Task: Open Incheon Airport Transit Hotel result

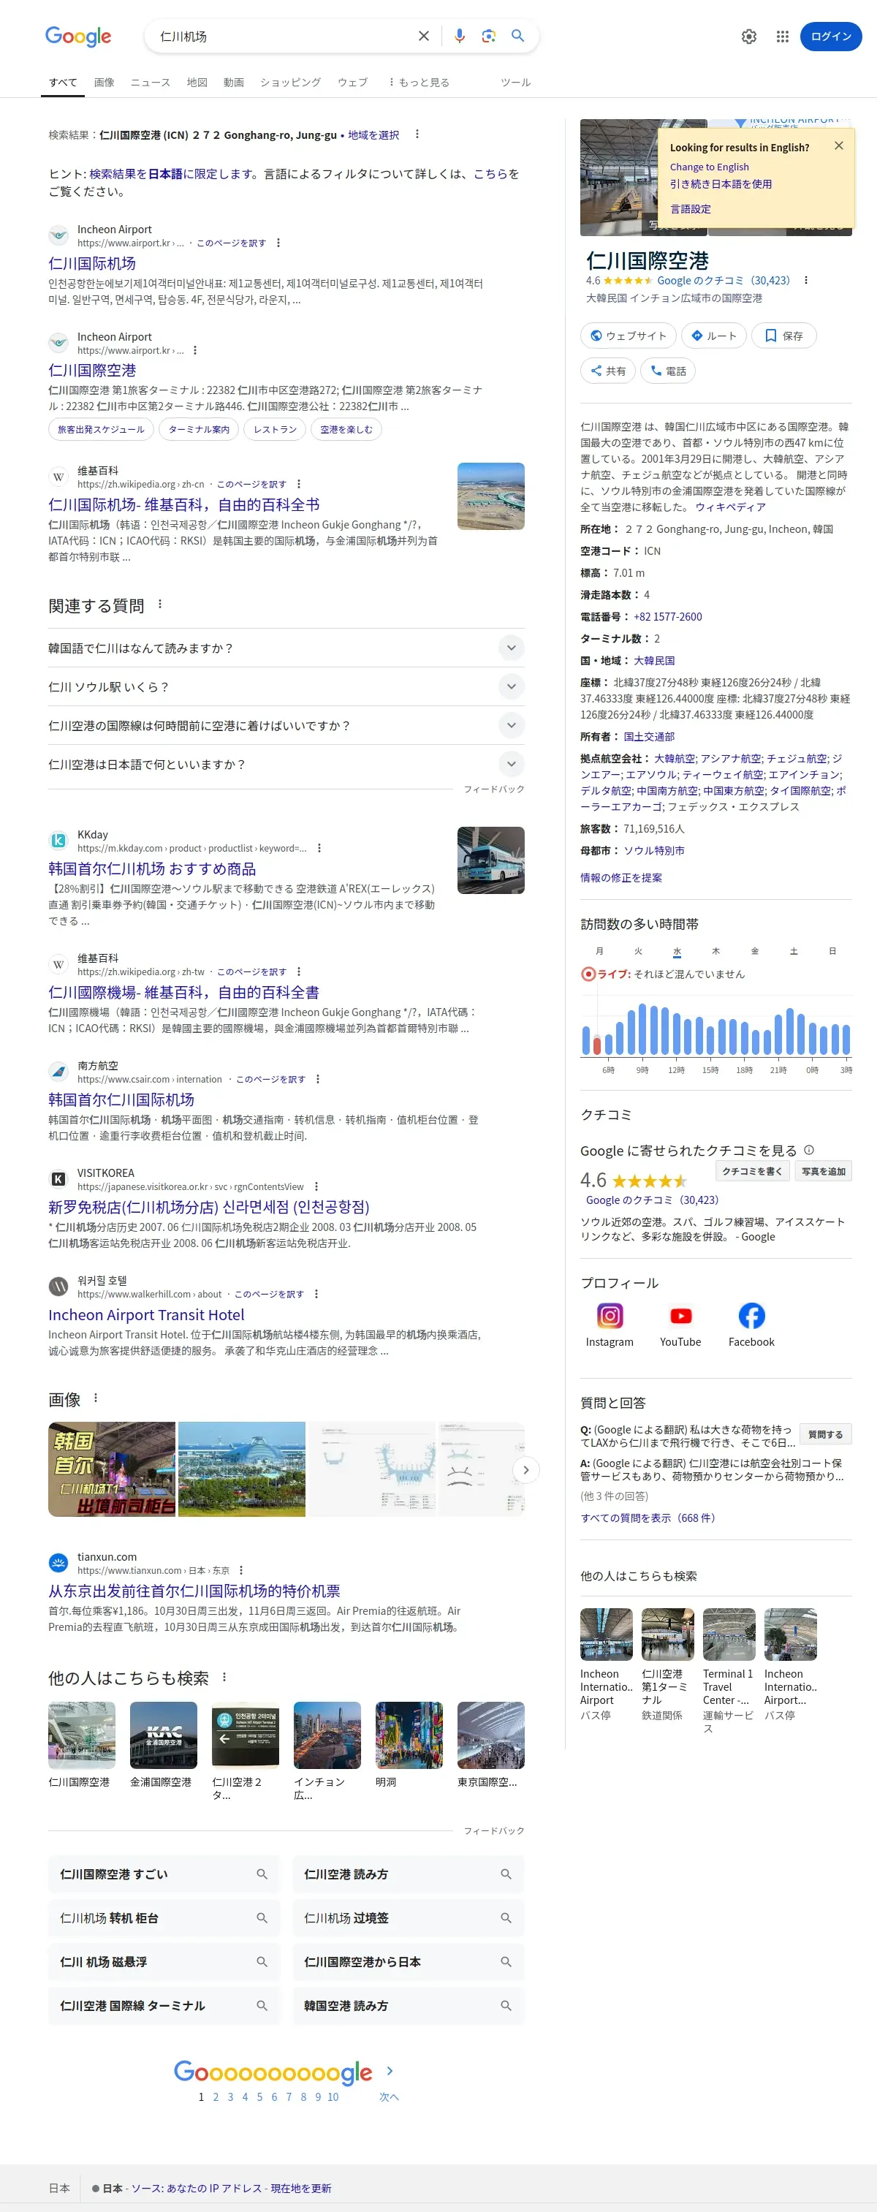Action: [x=146, y=1314]
